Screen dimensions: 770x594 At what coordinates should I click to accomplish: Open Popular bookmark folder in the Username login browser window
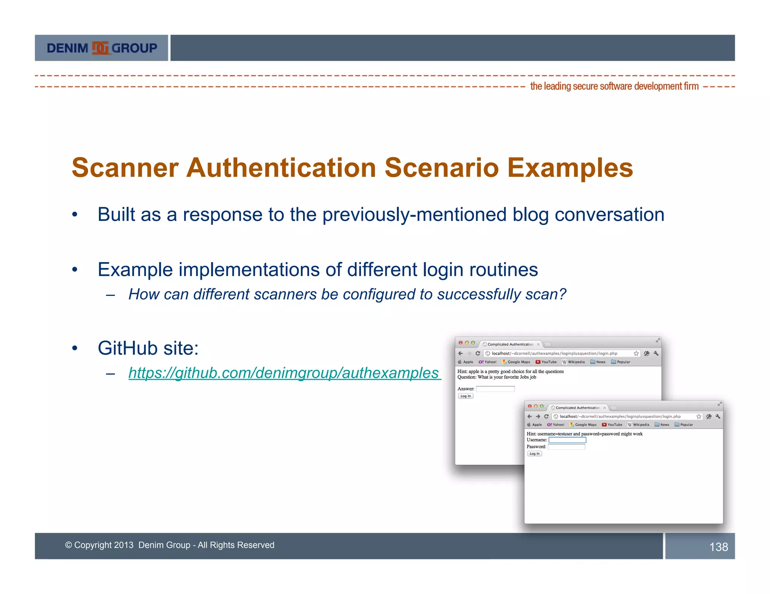tap(684, 425)
